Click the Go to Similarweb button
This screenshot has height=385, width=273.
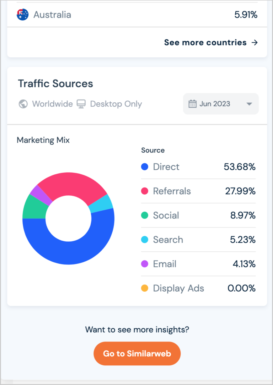click(137, 354)
